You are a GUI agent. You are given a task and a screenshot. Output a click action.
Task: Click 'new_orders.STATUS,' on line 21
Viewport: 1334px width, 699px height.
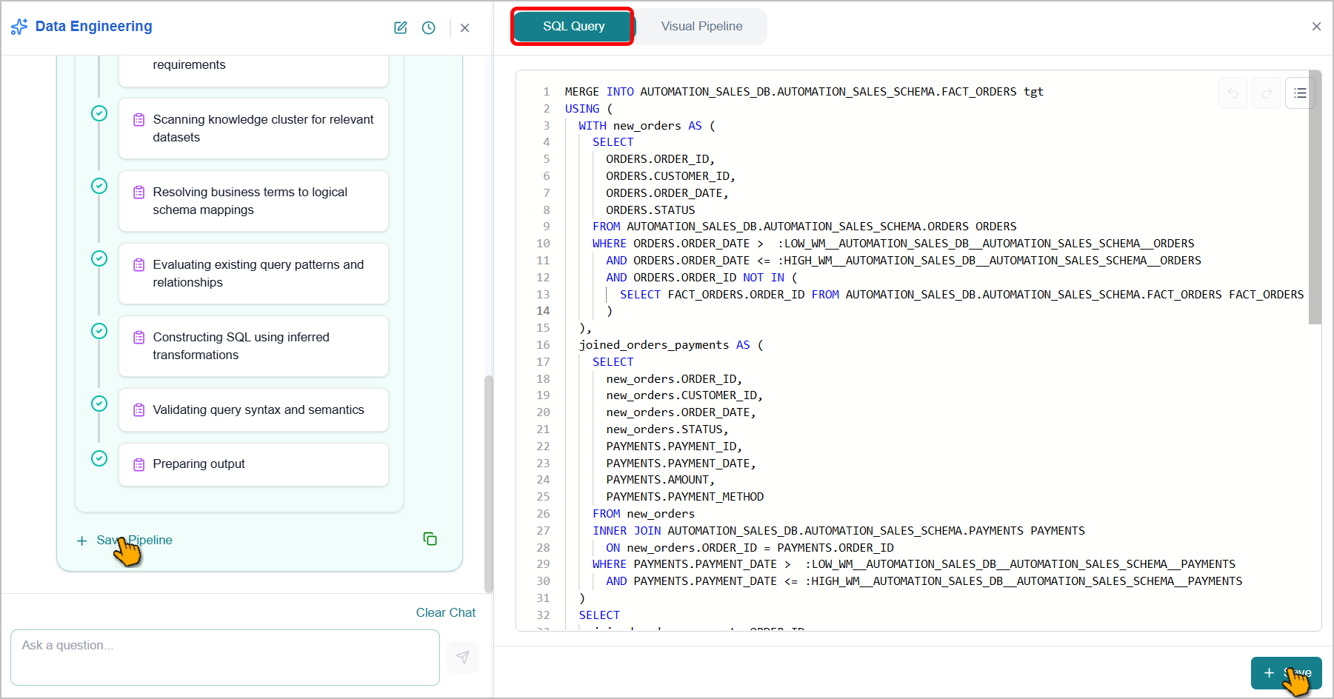tap(667, 429)
